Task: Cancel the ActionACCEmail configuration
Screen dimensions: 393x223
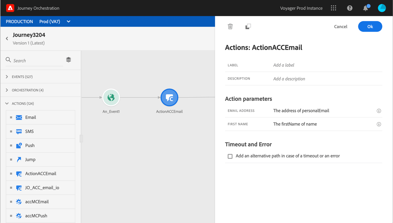Action: click(x=341, y=27)
